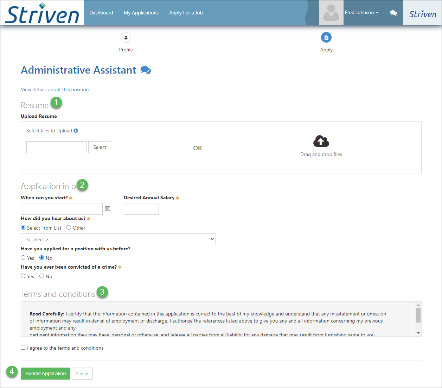442x388 pixels.
Task: Click the terms scrollbar up arrow
Action: [x=418, y=305]
